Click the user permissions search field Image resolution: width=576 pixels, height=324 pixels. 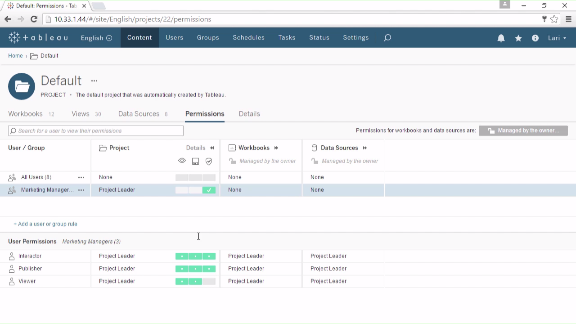tap(96, 130)
